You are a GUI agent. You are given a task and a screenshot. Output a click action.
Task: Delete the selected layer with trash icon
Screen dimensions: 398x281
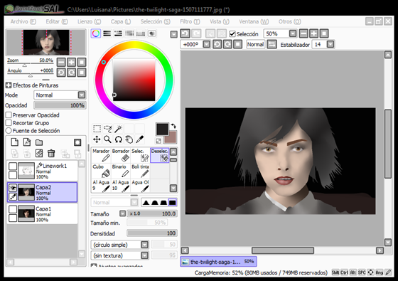coord(51,153)
